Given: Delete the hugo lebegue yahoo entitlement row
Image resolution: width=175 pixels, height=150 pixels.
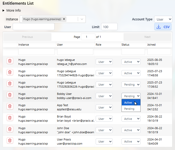Looking at the screenshot, I should pos(10,61).
